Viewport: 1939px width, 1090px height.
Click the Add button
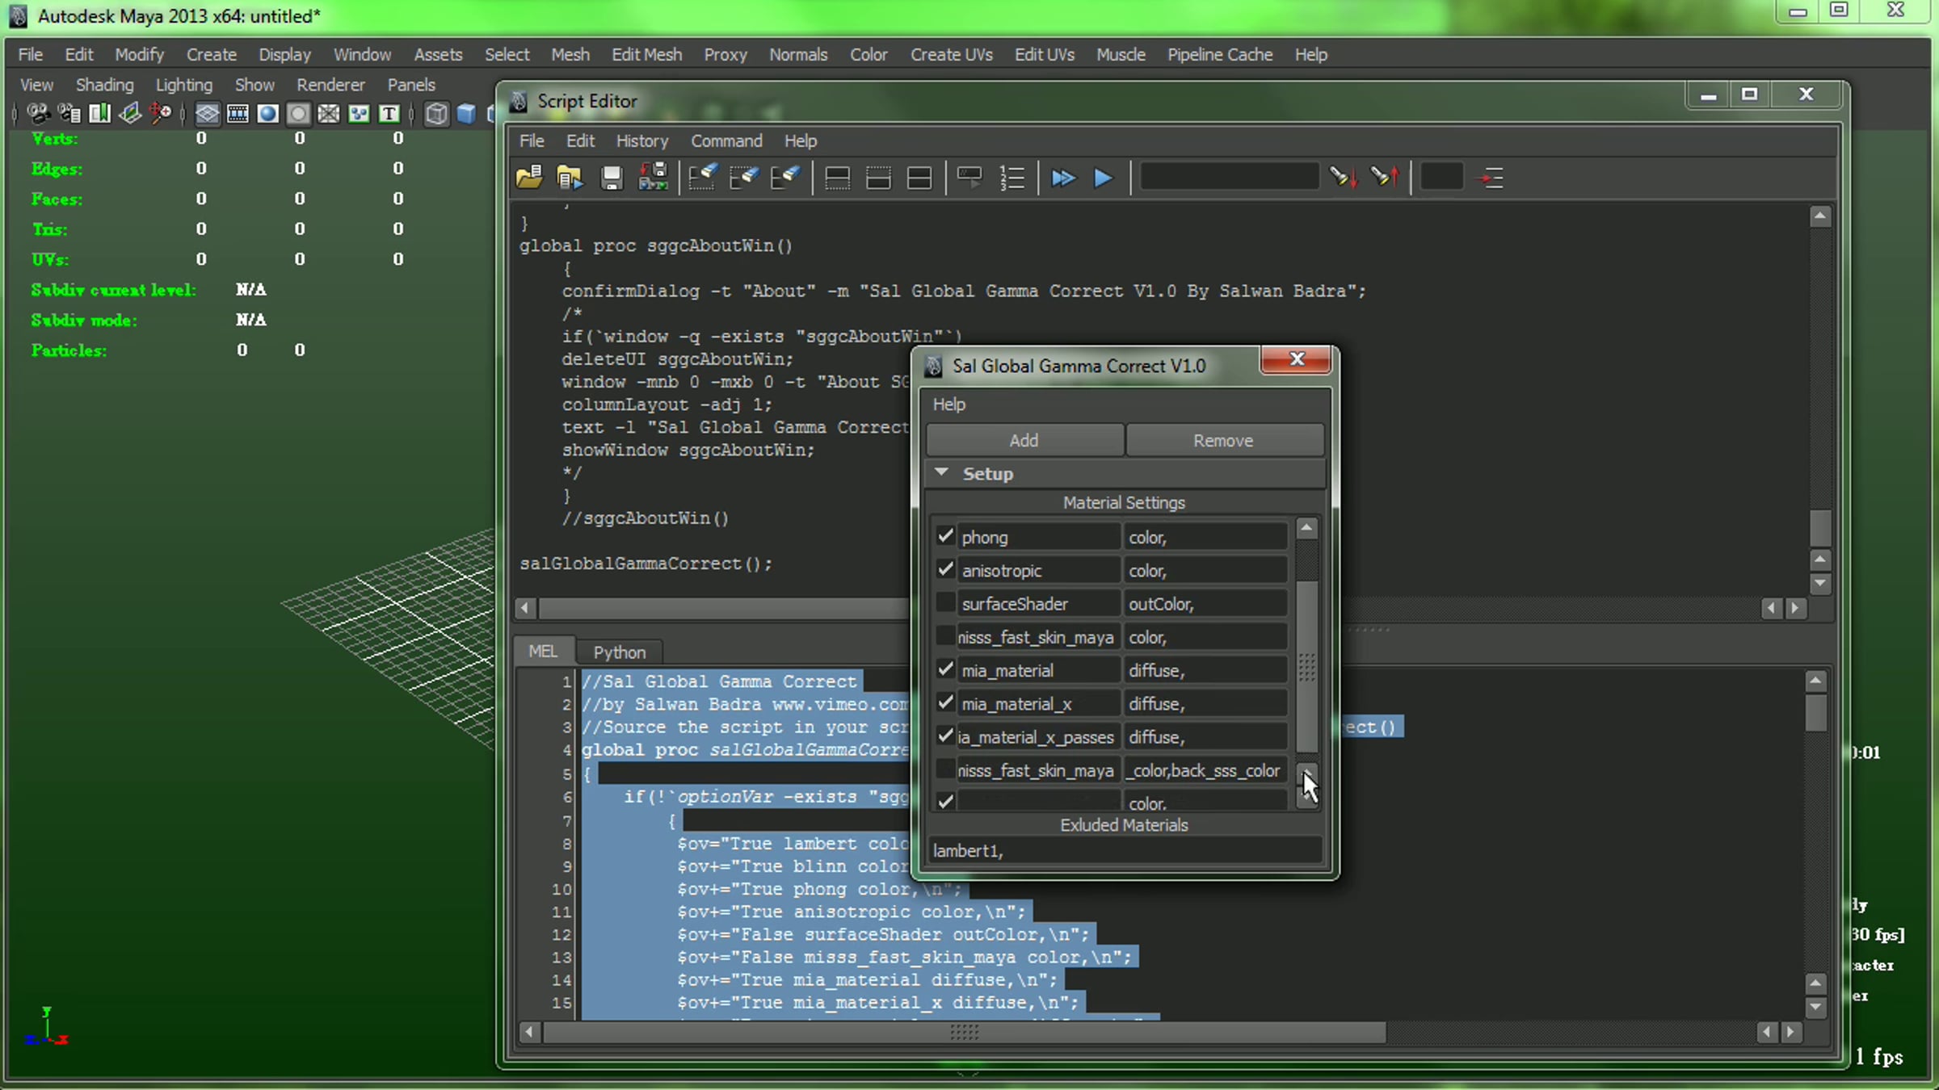point(1024,440)
